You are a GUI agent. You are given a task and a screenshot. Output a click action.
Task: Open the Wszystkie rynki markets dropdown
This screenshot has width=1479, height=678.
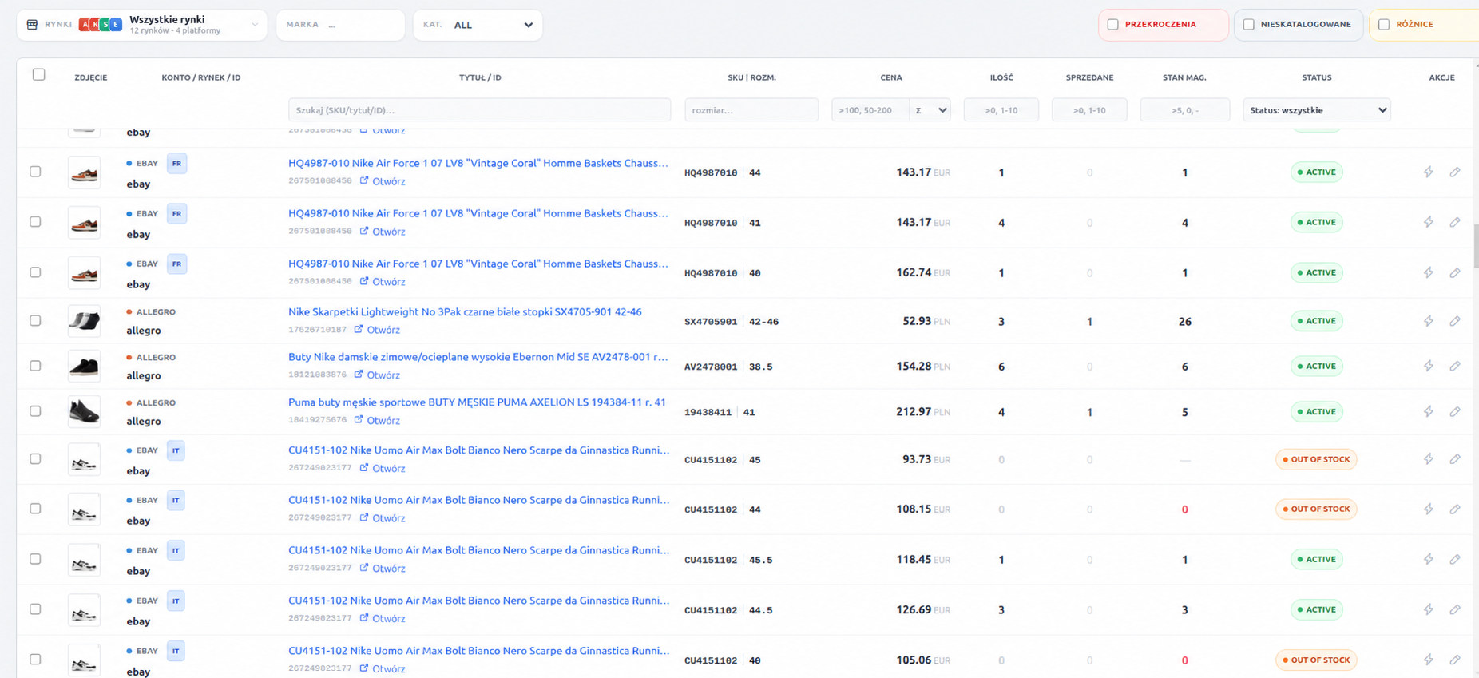coord(142,25)
